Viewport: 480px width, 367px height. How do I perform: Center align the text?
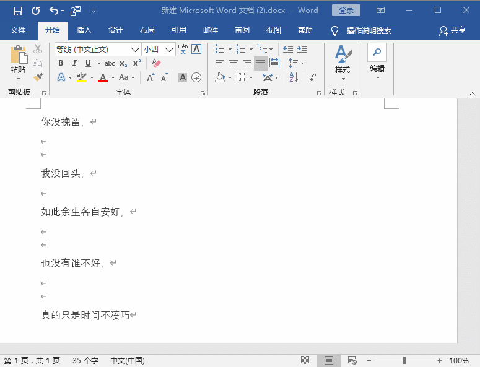coord(233,63)
